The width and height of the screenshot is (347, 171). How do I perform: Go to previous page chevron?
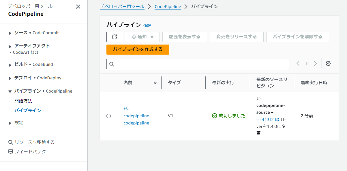pos(298,64)
